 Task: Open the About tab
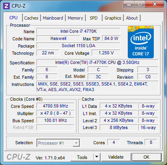pyautogui.click(x=132, y=18)
